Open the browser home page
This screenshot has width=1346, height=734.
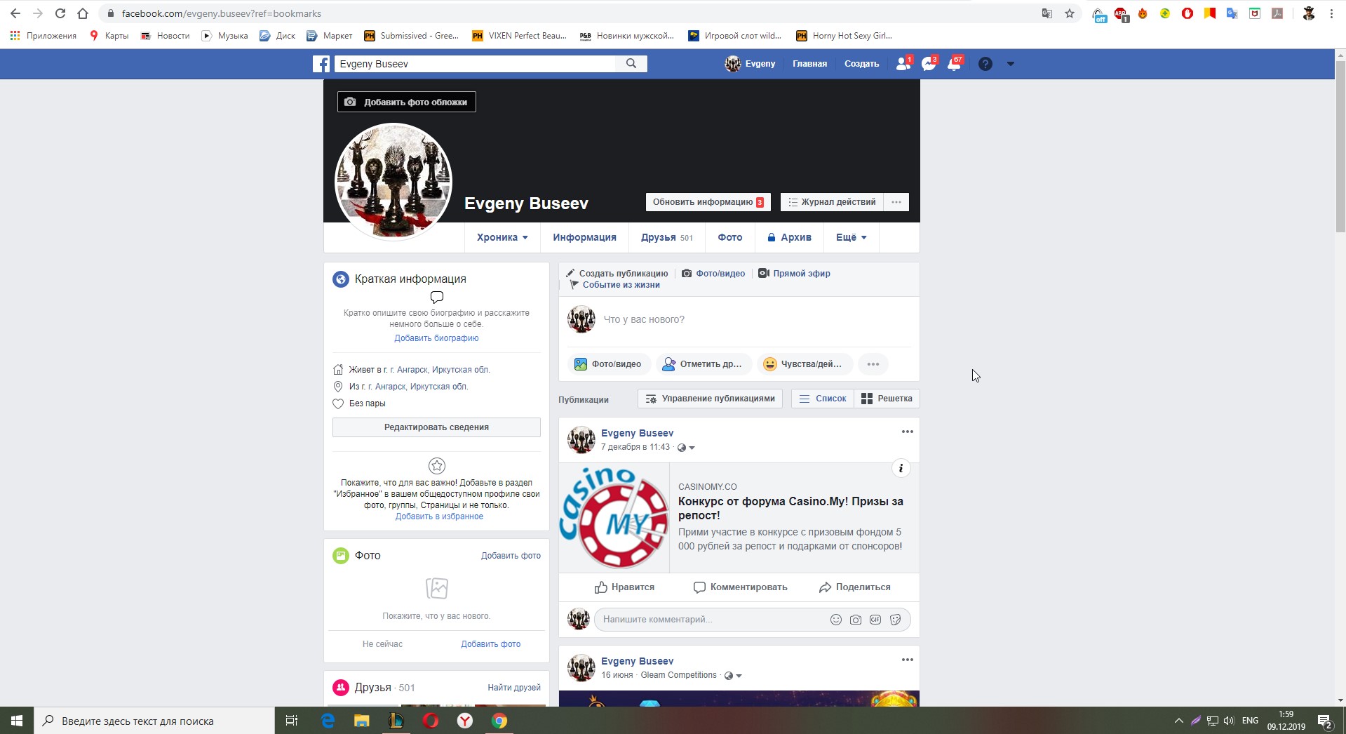pos(83,13)
